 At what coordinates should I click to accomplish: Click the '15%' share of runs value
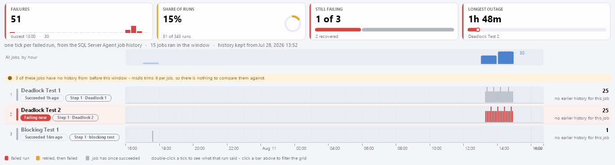click(172, 19)
